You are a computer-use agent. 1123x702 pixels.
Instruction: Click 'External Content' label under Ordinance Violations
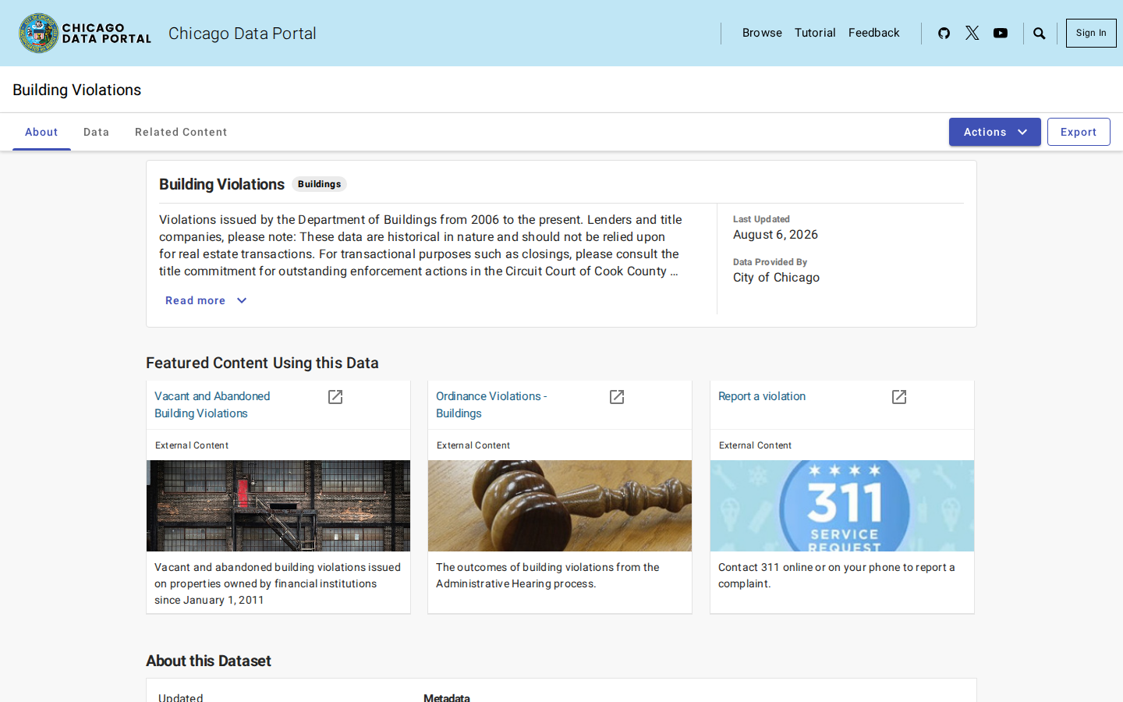pyautogui.click(x=473, y=445)
